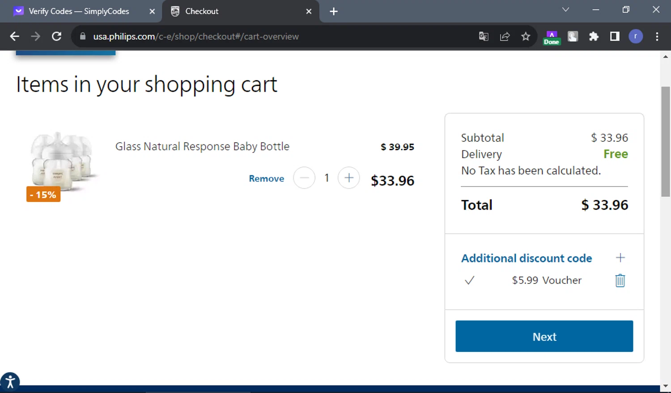This screenshot has width=671, height=393.
Task: Click the address bar URL
Action: pyautogui.click(x=196, y=36)
